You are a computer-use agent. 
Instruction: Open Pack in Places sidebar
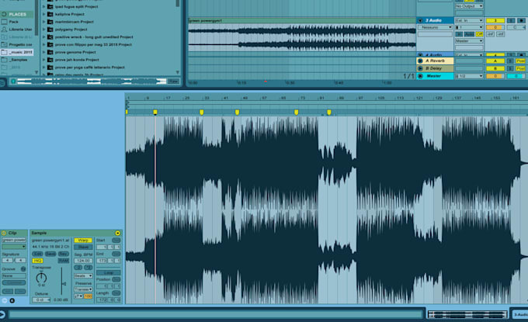click(13, 22)
